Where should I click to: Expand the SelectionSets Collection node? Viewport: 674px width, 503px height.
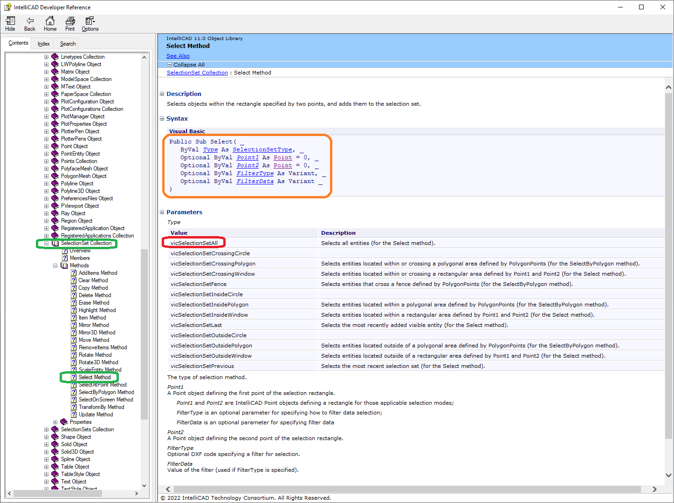(x=46, y=429)
